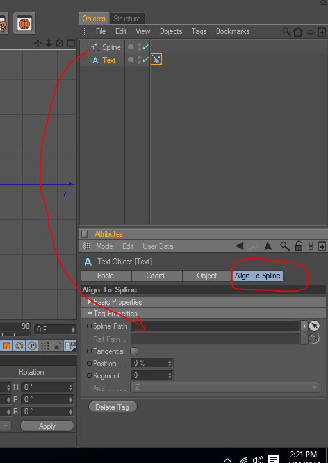The width and height of the screenshot is (328, 463).
Task: Click the Spline Path object picker arrow icon
Action: click(x=315, y=326)
